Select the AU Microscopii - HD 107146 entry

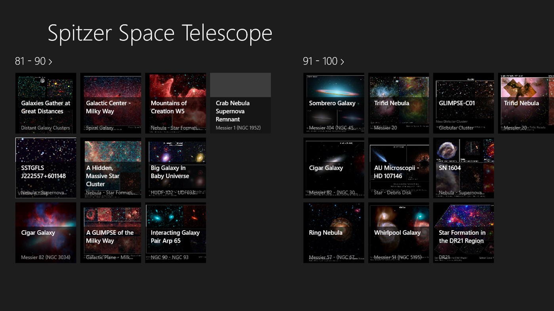[x=398, y=168]
